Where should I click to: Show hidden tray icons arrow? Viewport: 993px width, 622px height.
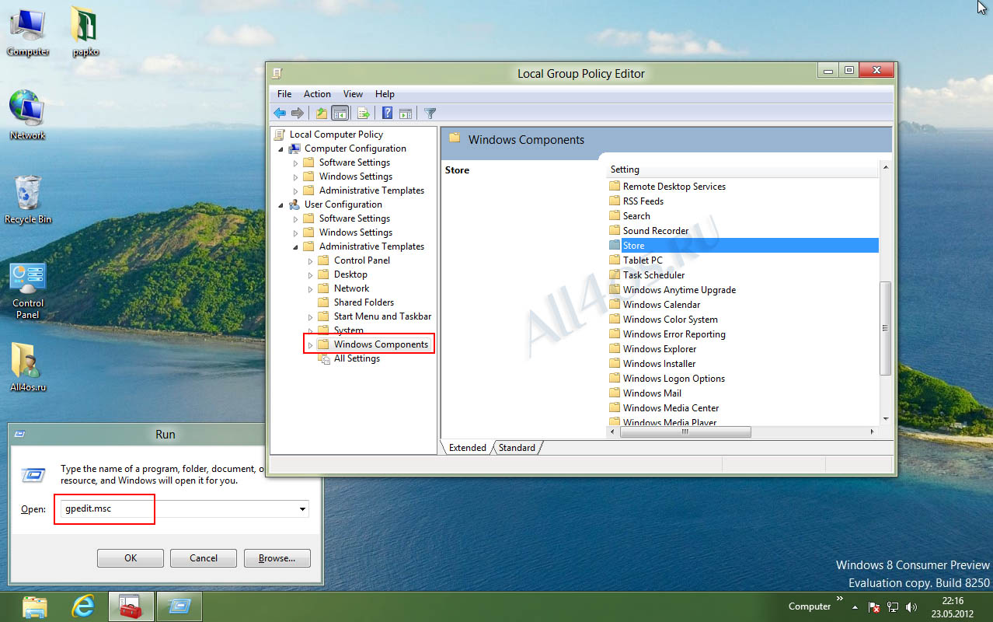[855, 606]
